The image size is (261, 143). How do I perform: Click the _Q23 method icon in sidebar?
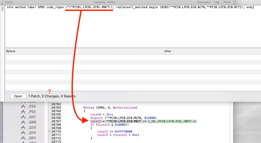[x=23, y=128]
